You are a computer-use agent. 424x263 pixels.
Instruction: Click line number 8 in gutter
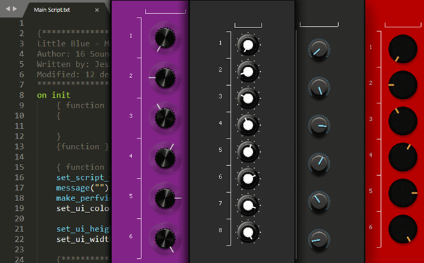pyautogui.click(x=21, y=95)
